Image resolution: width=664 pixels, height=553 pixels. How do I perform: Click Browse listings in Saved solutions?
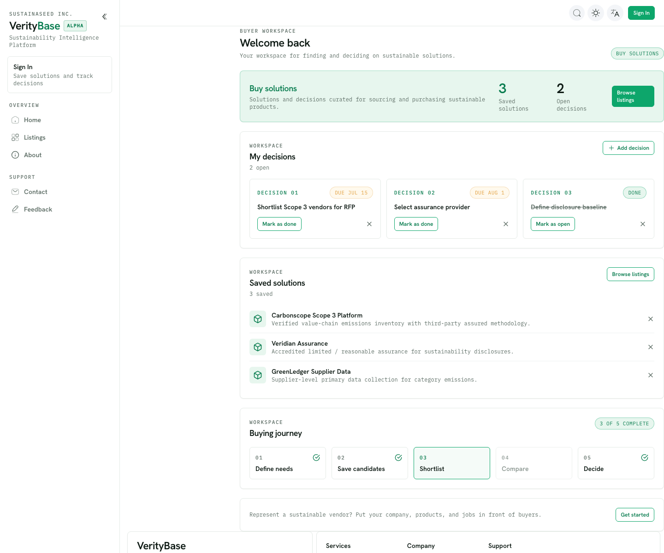(630, 274)
